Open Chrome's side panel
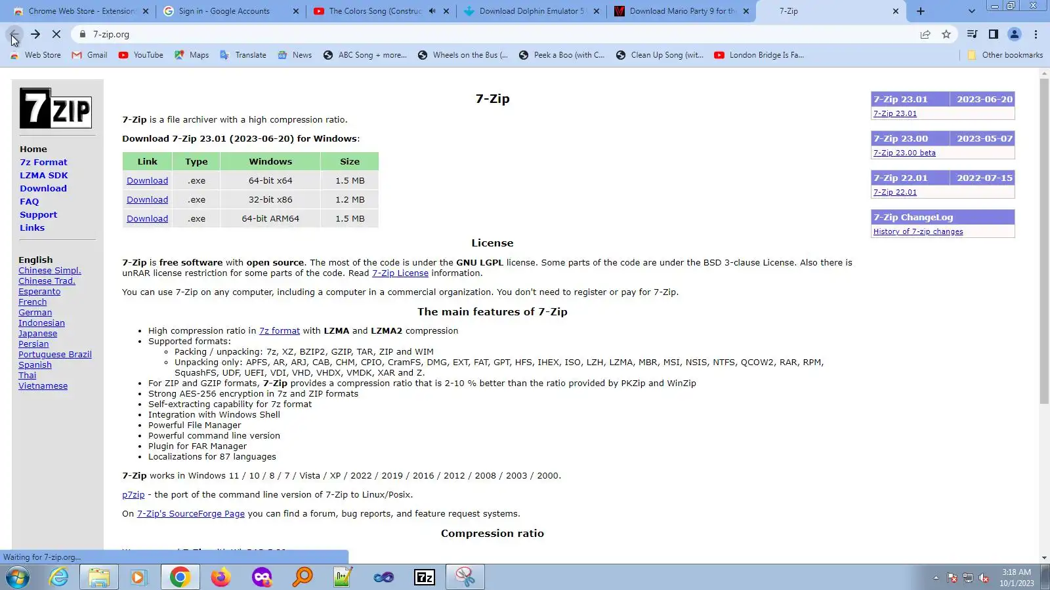Screen dimensions: 1050x590 (x=994, y=34)
